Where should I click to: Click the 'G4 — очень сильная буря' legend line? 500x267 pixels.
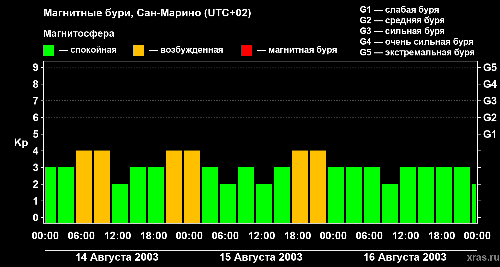click(417, 42)
